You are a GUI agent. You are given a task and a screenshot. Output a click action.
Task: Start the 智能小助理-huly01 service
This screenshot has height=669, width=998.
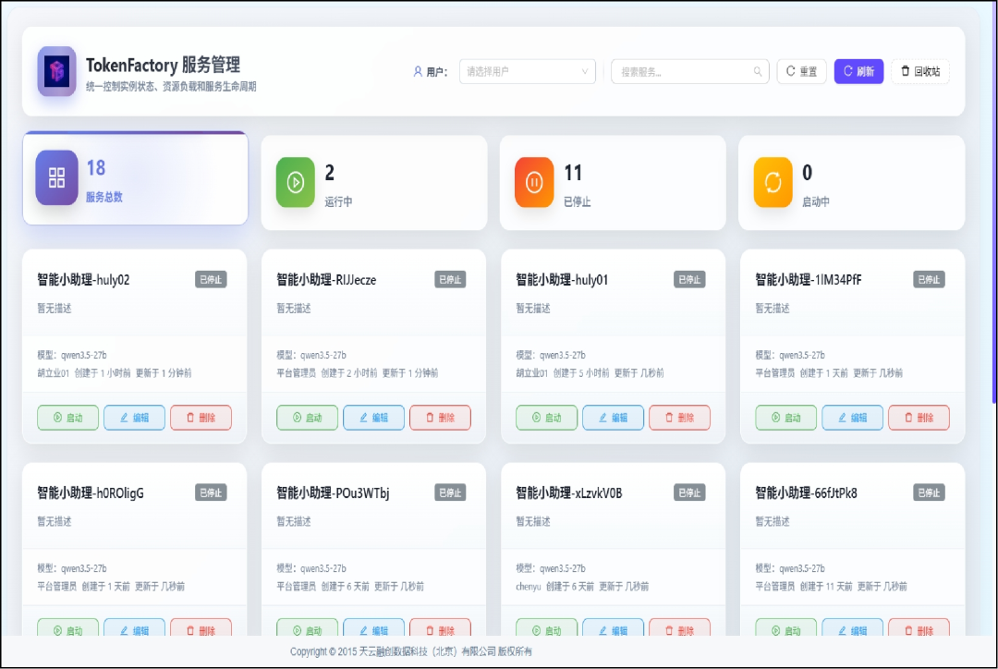[x=547, y=418]
